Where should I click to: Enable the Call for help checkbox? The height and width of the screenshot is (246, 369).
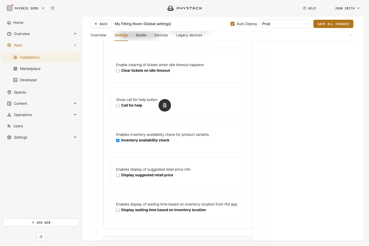[x=118, y=106]
